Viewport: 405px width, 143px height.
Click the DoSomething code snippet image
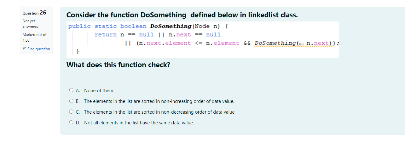[x=203, y=39]
